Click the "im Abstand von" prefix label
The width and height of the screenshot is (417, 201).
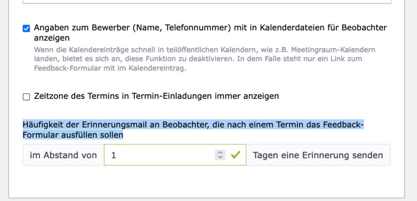[63, 155]
